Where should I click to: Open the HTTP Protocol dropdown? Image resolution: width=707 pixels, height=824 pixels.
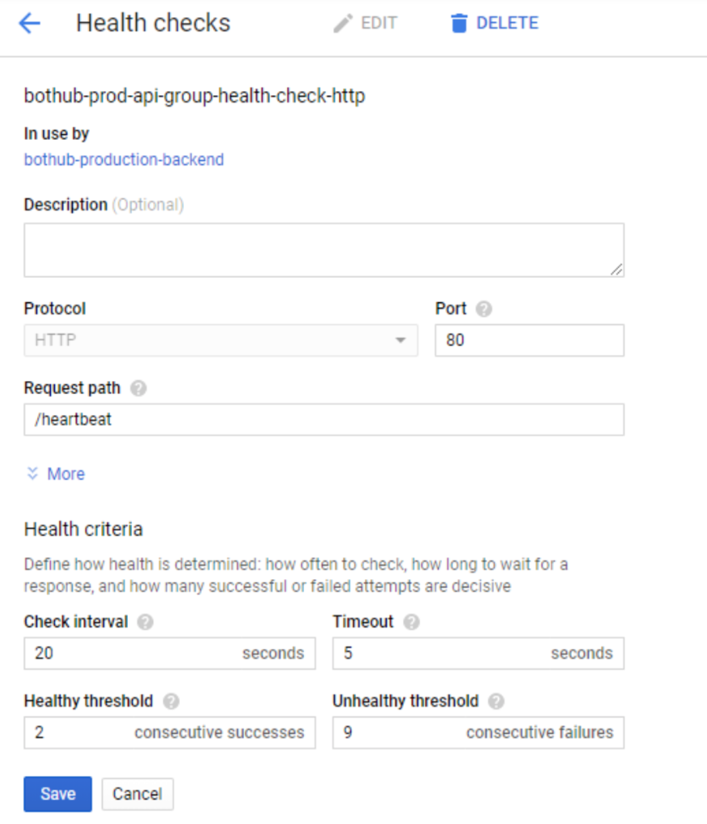[x=221, y=340]
